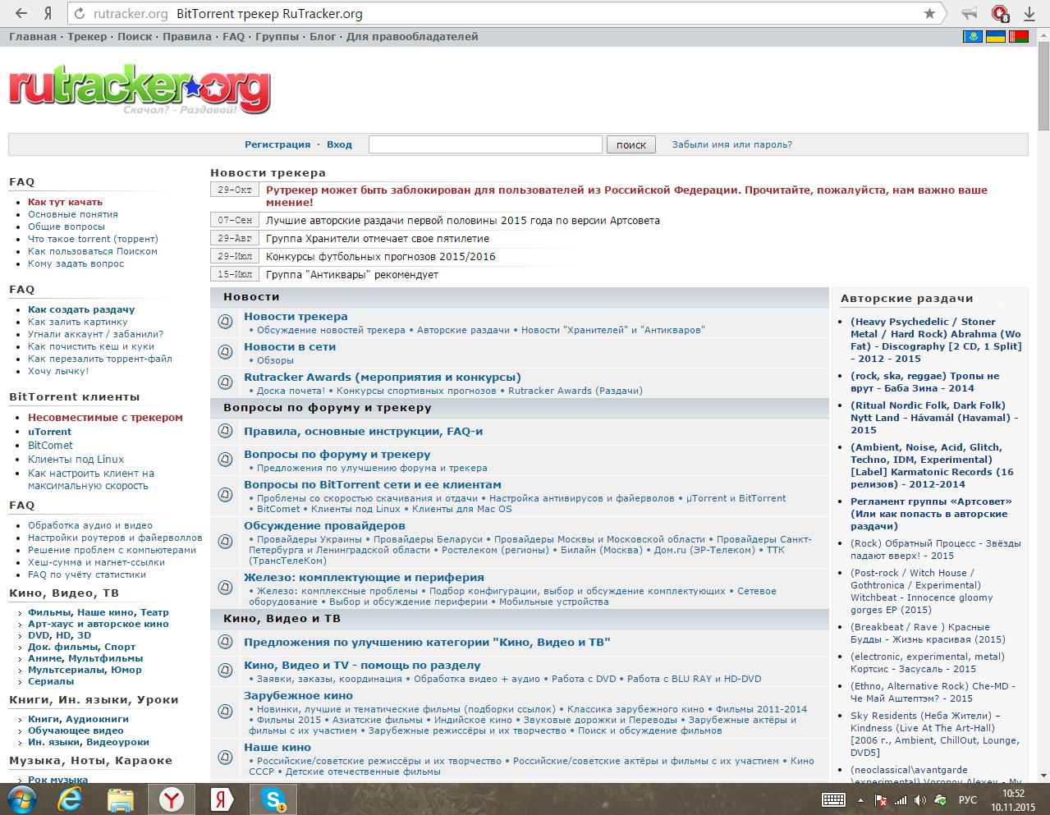This screenshot has width=1050, height=815.
Task: Open Несовместимые с трекером link
Action: pyautogui.click(x=105, y=417)
